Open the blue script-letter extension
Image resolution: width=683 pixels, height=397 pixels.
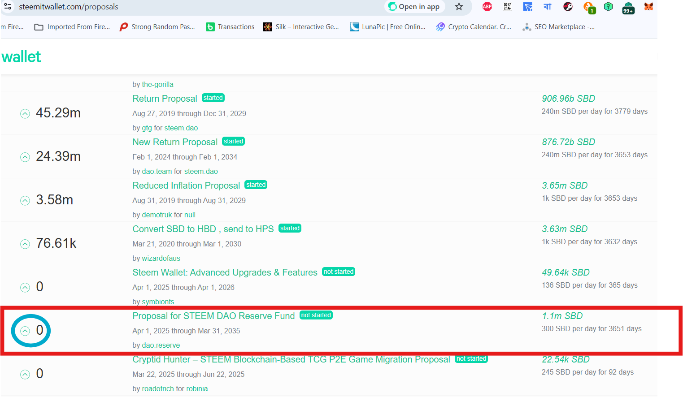[x=548, y=7]
